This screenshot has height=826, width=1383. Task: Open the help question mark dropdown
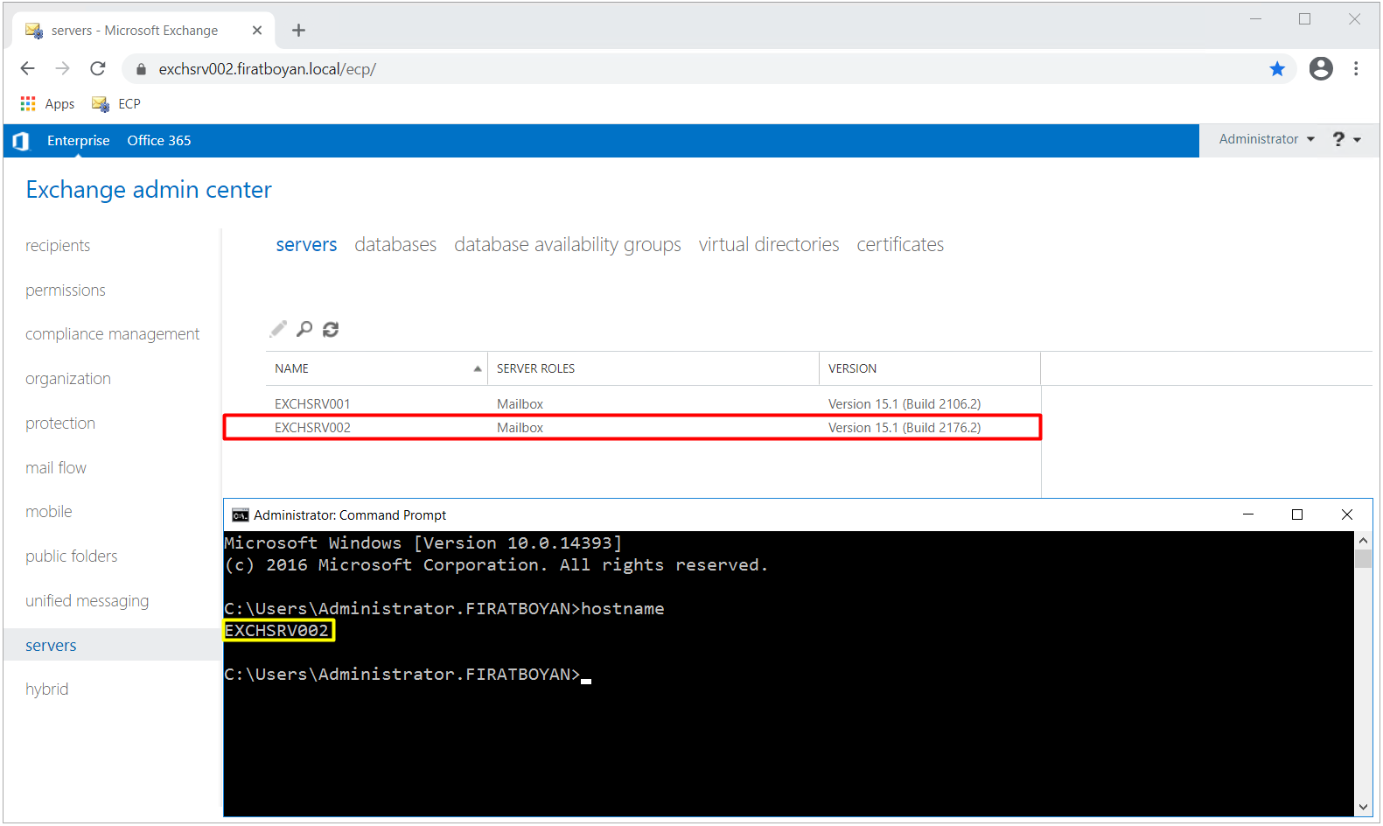[x=1346, y=139]
